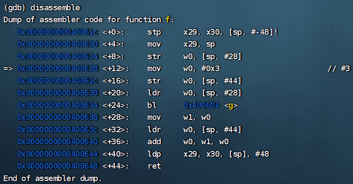Select address 0x0000000000400624

tap(58, 56)
